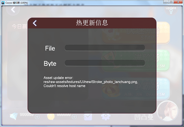Click the 今日赢 panel heading

[19, 27]
